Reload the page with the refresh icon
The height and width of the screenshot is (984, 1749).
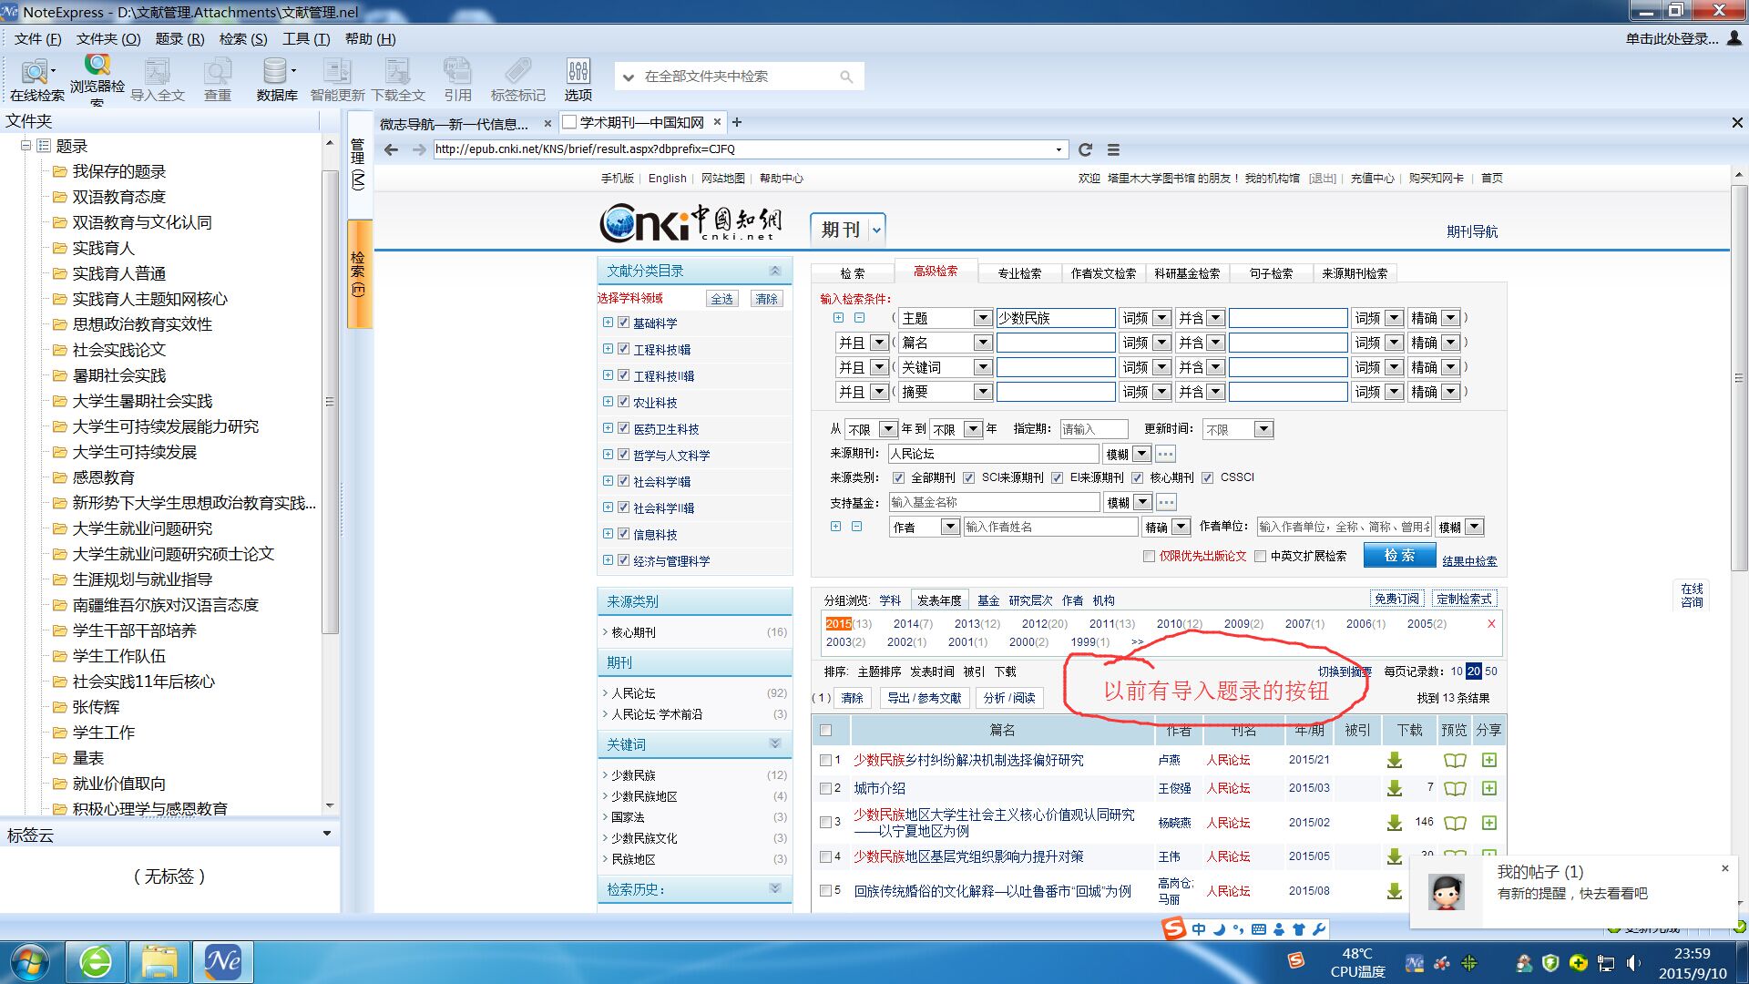[1085, 149]
